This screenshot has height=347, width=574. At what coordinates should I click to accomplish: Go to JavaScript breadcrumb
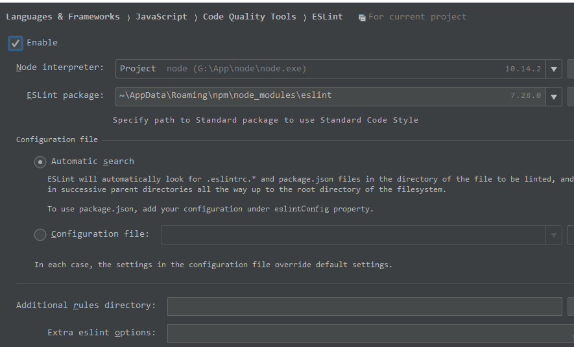pyautogui.click(x=161, y=17)
